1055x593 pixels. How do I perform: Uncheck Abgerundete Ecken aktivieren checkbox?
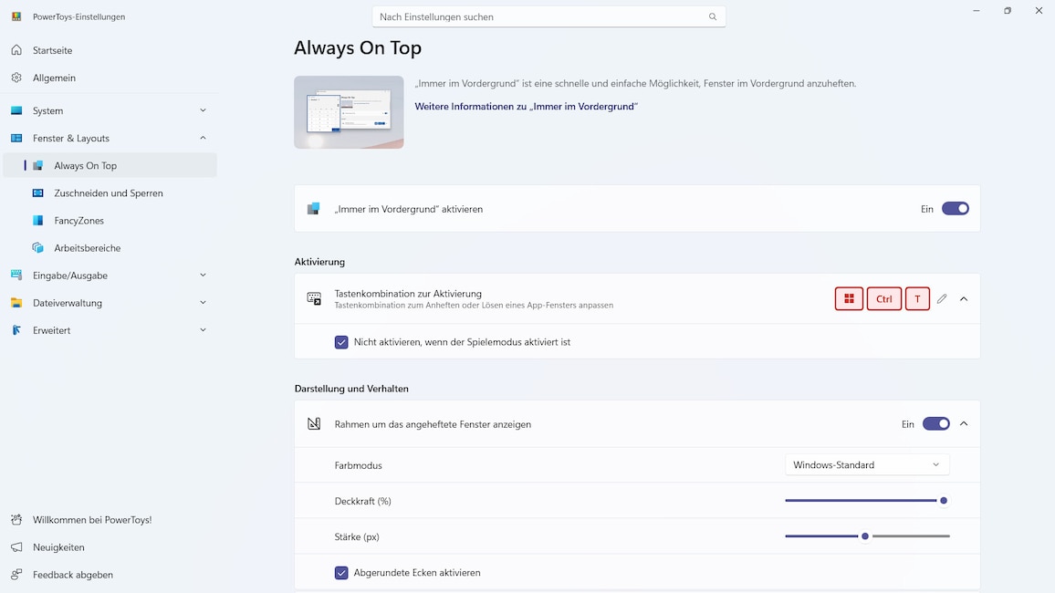(342, 573)
